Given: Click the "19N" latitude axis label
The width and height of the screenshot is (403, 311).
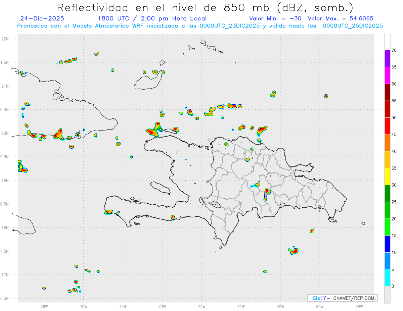Looking at the screenshot, I should (x=5, y=180).
